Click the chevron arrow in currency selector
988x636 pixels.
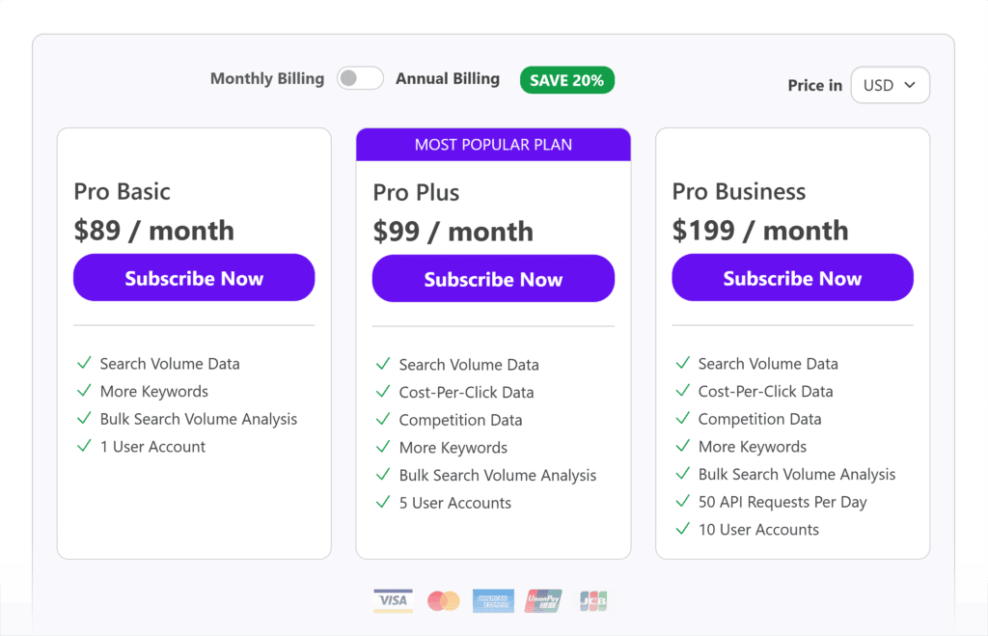click(x=909, y=85)
